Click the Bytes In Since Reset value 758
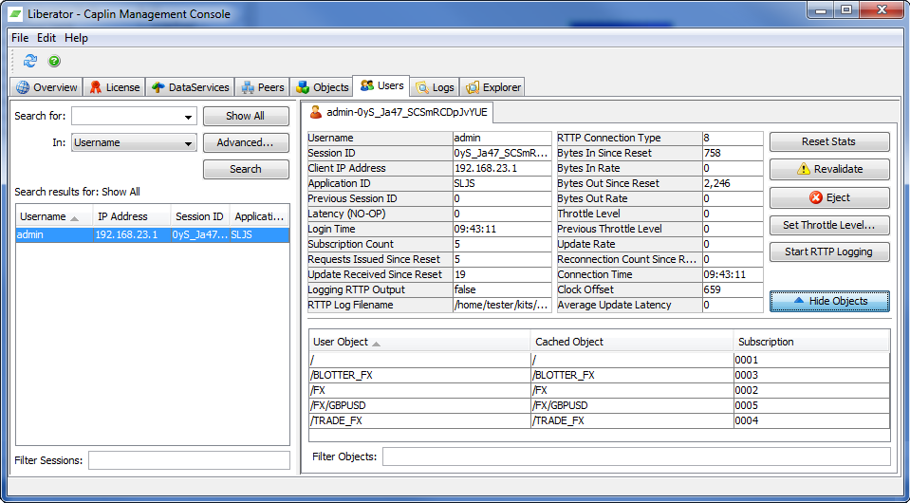 pyautogui.click(x=733, y=153)
